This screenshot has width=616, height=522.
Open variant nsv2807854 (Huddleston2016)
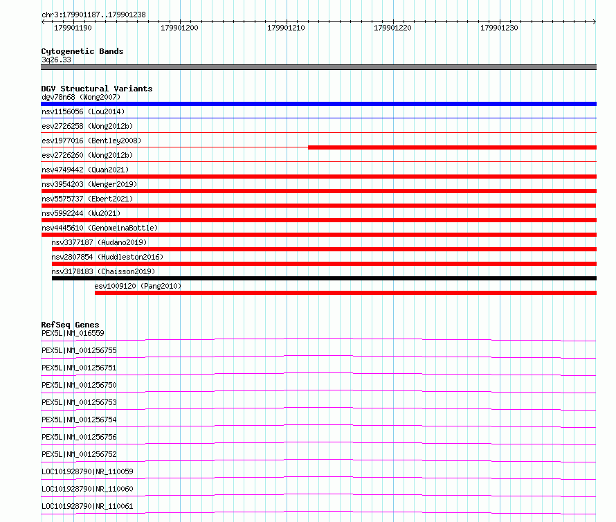coord(107,257)
